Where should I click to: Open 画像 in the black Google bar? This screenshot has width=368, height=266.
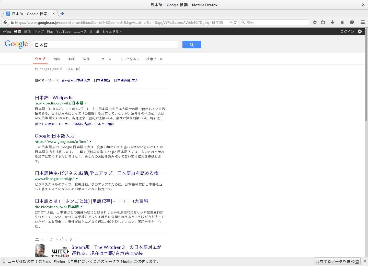coord(28,31)
